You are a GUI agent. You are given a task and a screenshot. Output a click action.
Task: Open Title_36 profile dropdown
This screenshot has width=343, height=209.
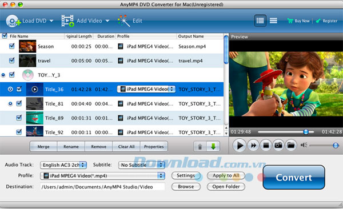(146, 89)
